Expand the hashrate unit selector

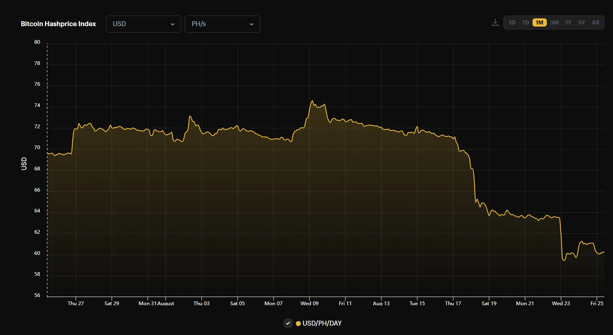click(x=222, y=24)
